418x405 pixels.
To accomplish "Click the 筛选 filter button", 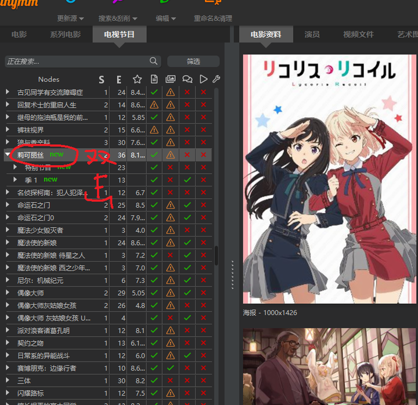I will tap(193, 62).
